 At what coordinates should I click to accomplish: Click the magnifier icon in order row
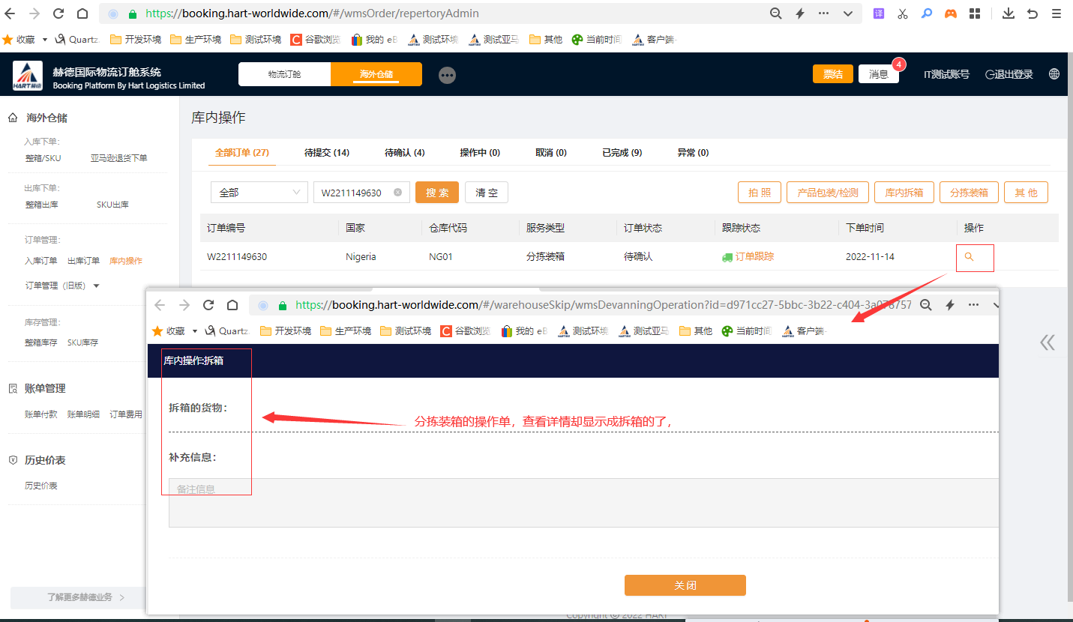tap(969, 256)
